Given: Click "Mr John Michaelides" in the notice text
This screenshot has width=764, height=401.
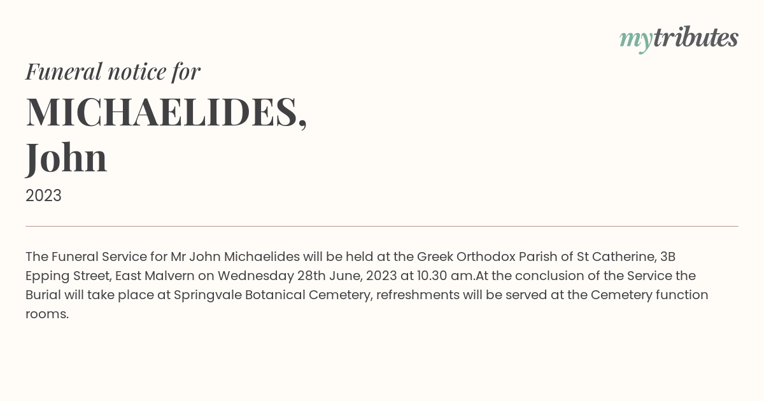Looking at the screenshot, I should click(235, 257).
